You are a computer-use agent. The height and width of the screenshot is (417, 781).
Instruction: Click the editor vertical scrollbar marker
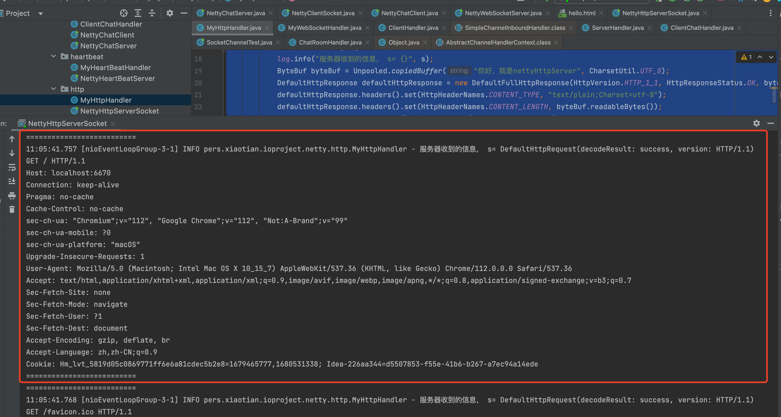click(774, 88)
